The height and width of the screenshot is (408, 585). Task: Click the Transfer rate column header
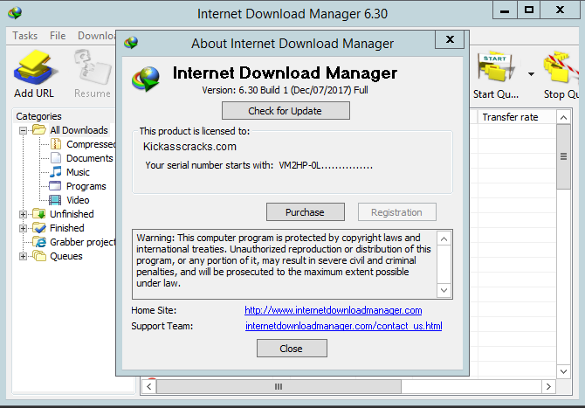click(x=517, y=117)
